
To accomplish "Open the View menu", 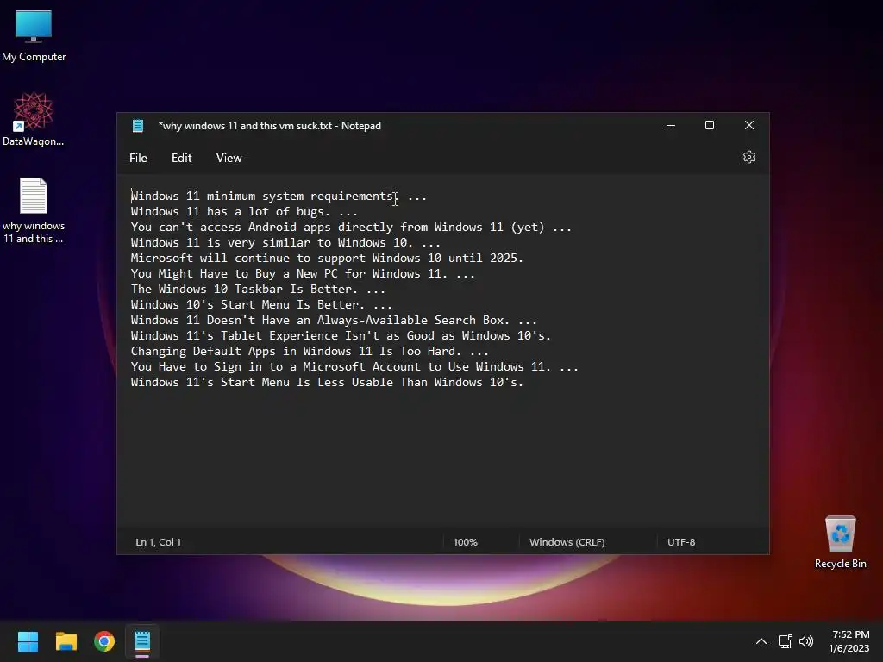I will (x=229, y=159).
